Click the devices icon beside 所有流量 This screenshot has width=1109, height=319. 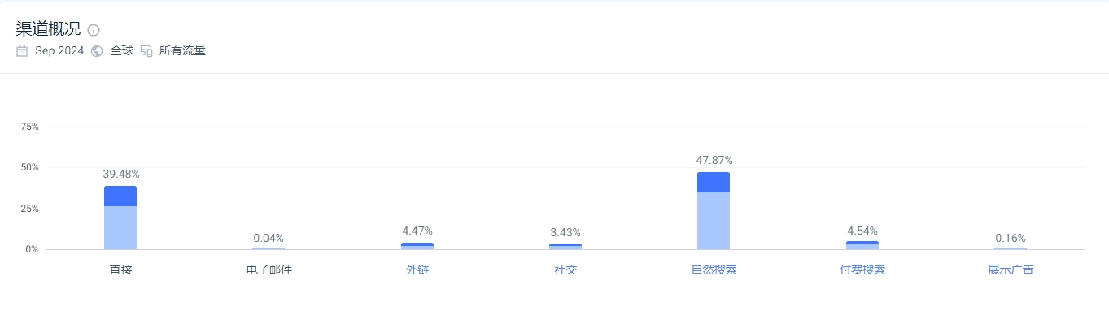click(x=146, y=50)
